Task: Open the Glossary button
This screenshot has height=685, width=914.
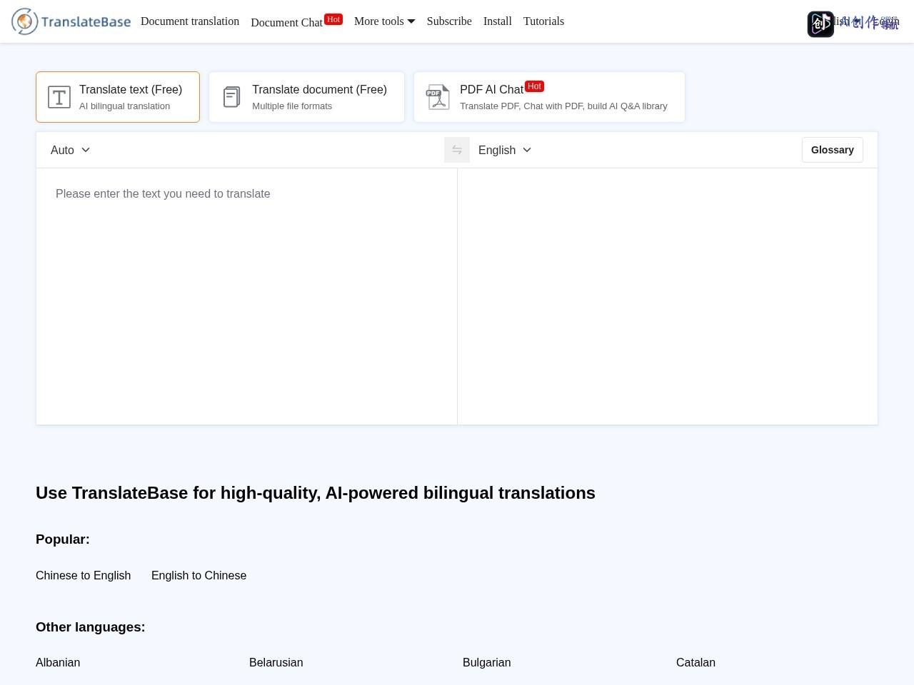Action: (833, 150)
